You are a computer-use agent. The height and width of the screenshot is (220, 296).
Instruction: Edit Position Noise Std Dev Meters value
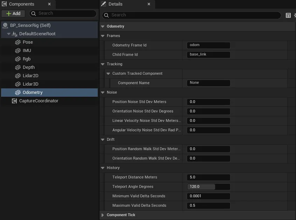pyautogui.click(x=208, y=102)
